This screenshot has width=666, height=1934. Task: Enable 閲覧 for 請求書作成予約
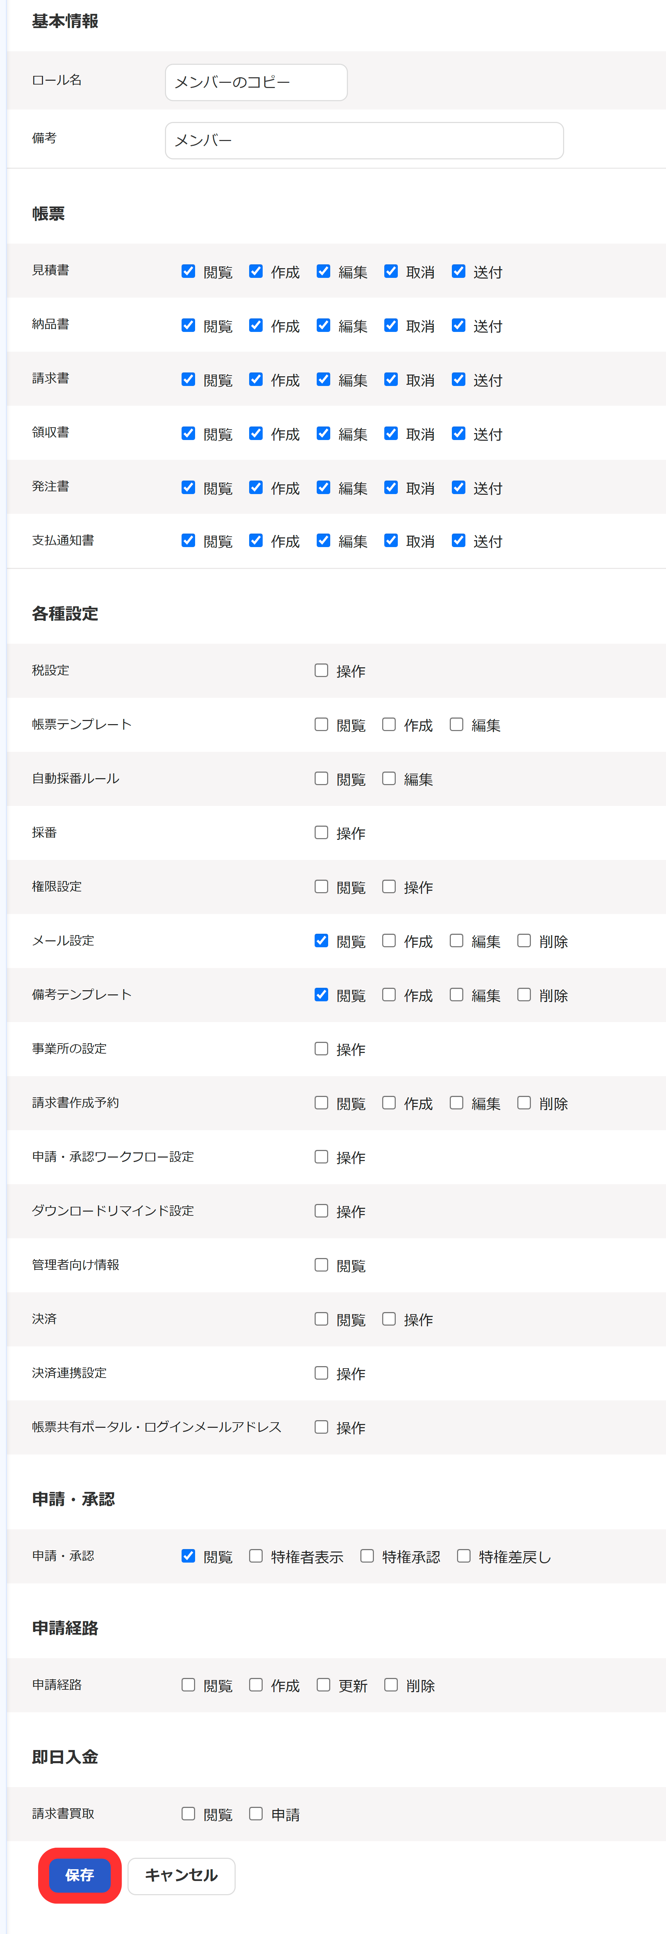click(321, 1103)
